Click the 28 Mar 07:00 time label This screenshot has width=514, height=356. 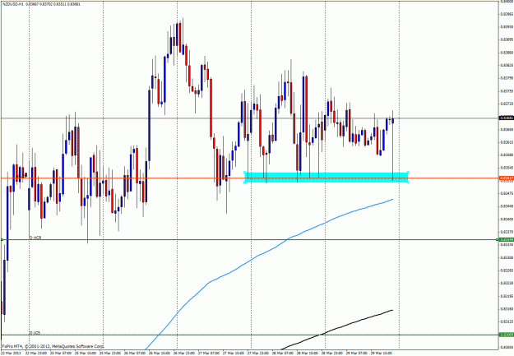coord(283,353)
